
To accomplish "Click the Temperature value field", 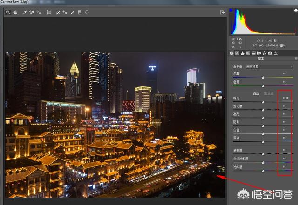I will [284, 73].
